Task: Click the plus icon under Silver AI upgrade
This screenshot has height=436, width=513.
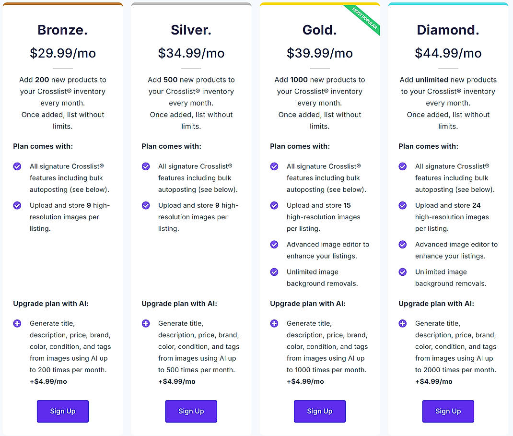Action: pos(146,323)
